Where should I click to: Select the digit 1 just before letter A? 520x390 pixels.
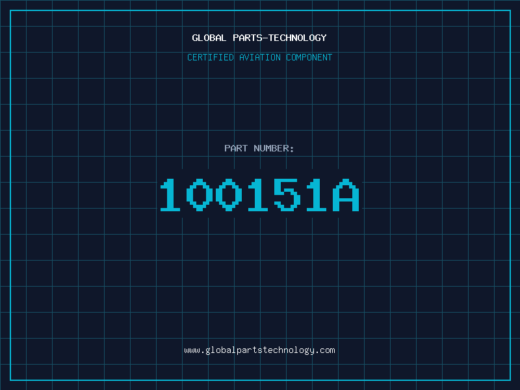click(x=317, y=195)
